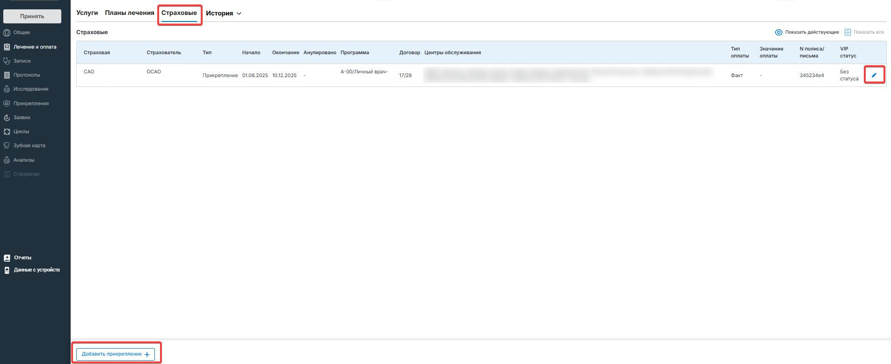Click the Отчеты report icon
The height and width of the screenshot is (364, 891).
pos(7,258)
